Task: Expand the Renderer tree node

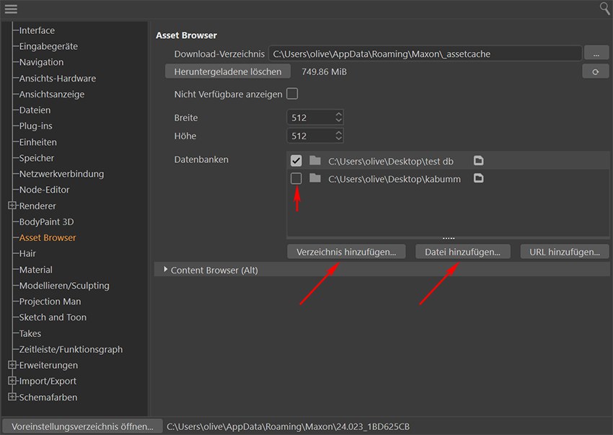Action: (x=12, y=206)
